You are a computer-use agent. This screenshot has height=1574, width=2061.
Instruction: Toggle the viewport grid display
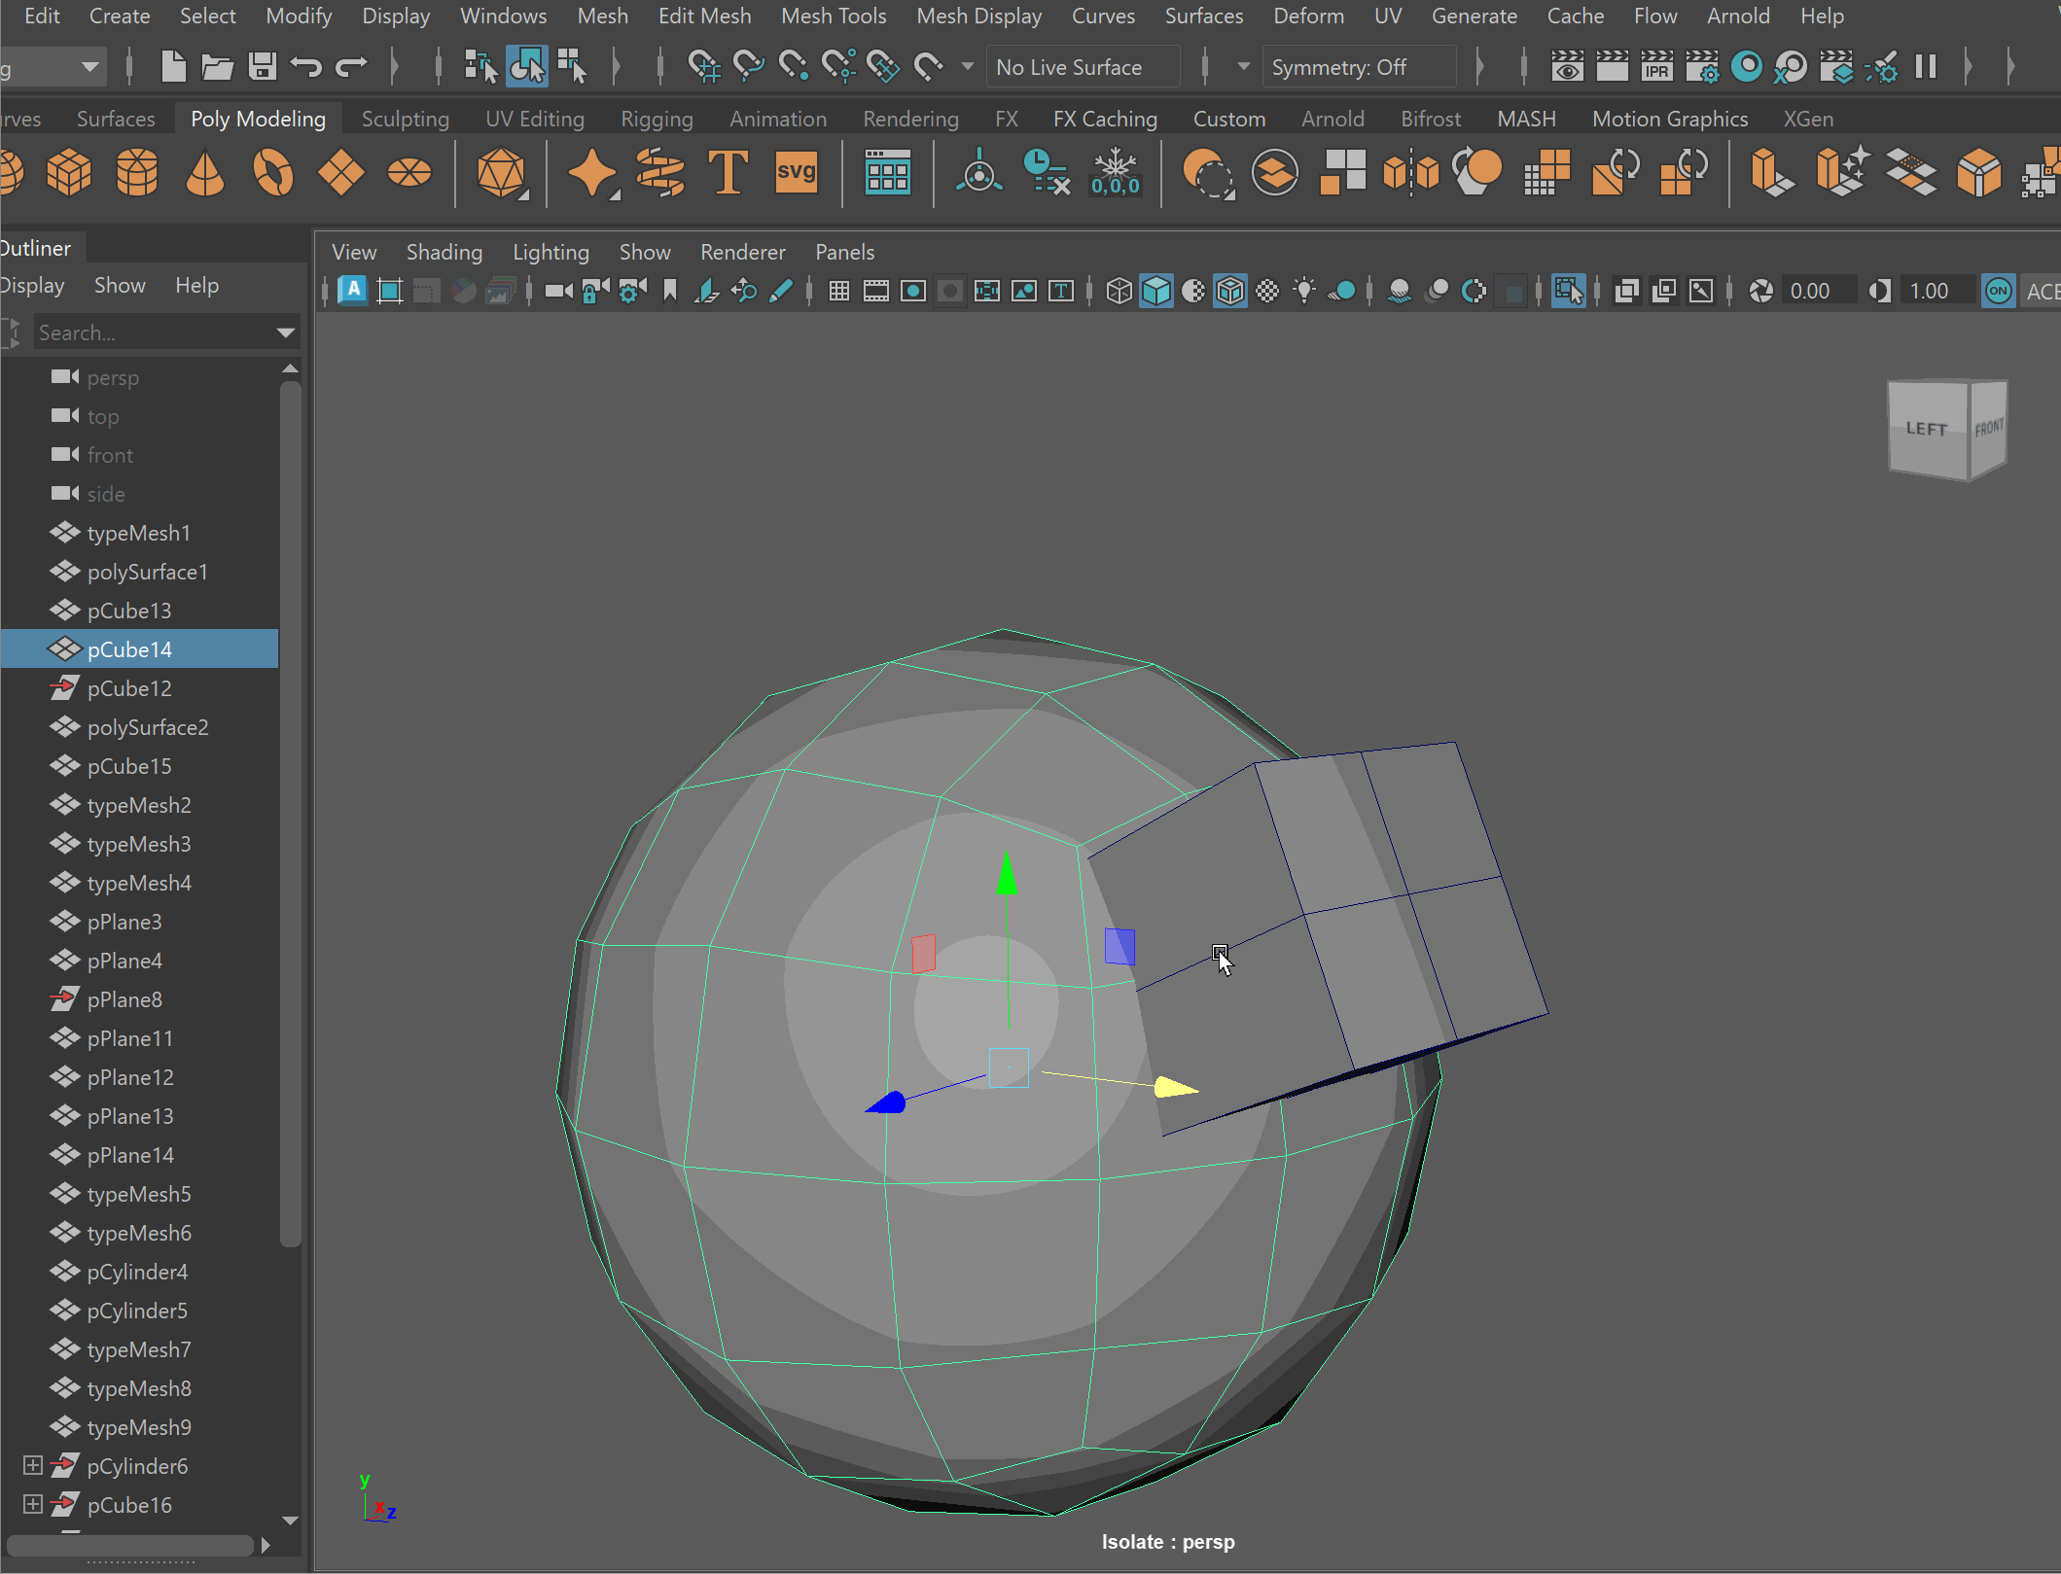point(838,291)
